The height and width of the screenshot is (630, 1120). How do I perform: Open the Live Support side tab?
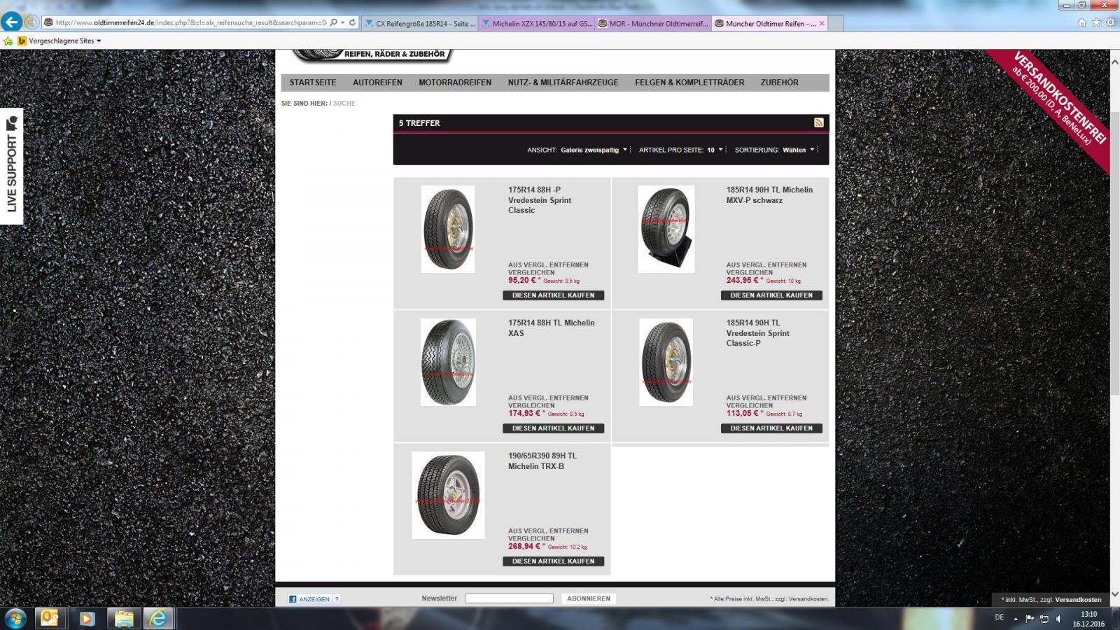point(11,166)
